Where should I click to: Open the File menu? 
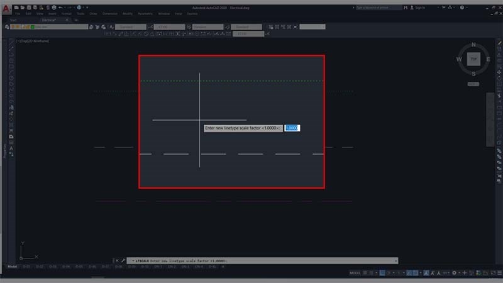18,14
